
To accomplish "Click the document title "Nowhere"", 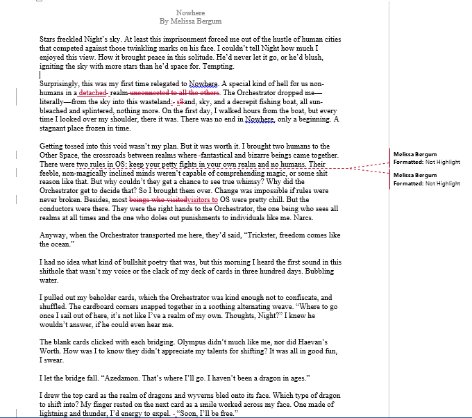I will (x=190, y=12).
